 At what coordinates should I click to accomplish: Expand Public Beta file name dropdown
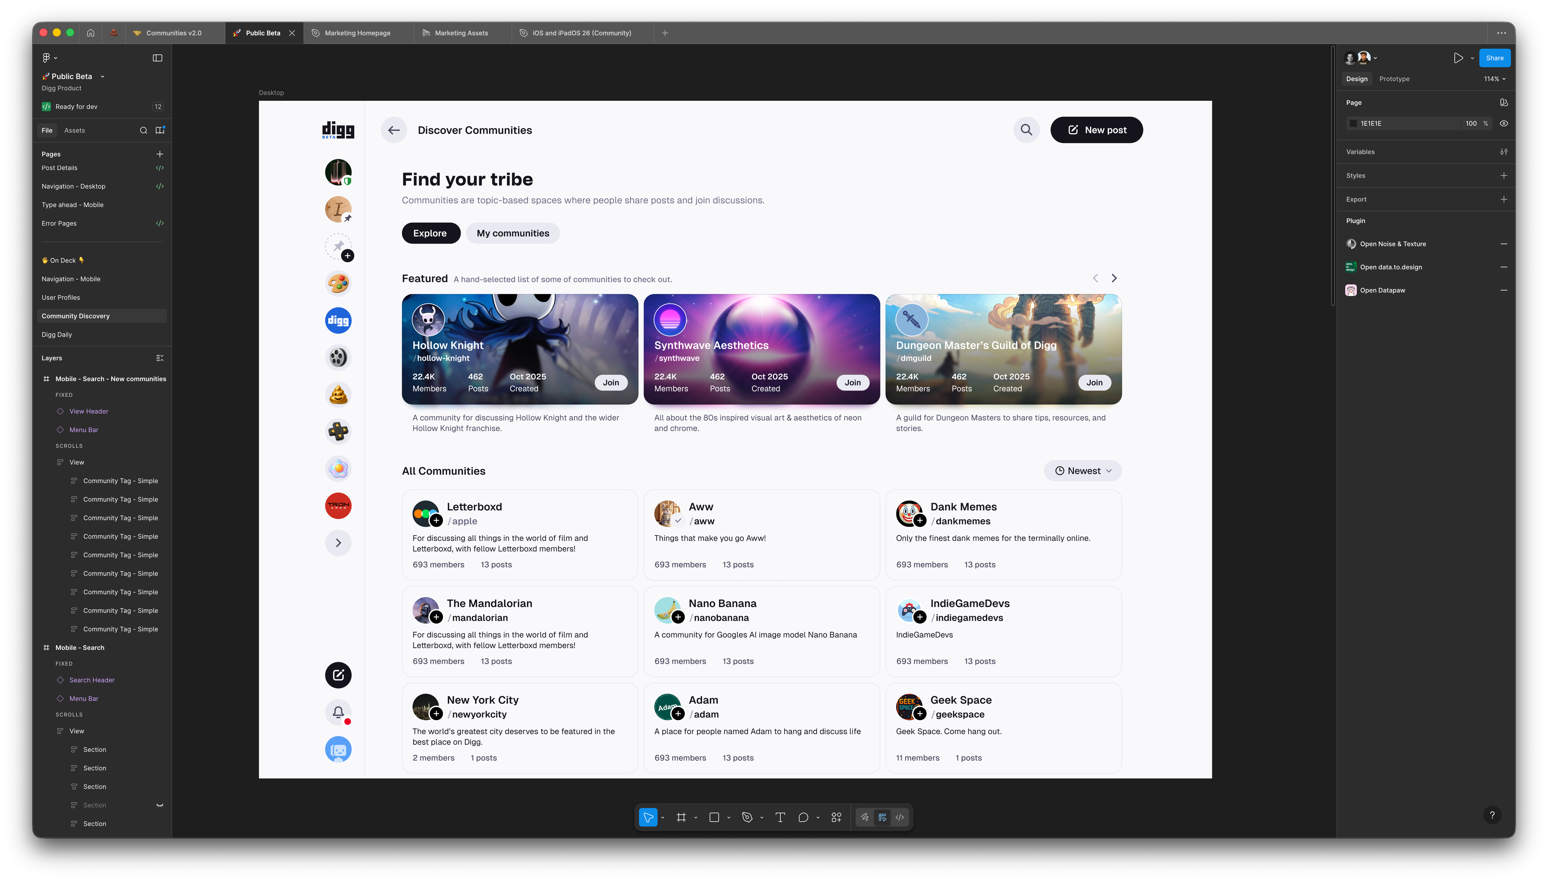click(102, 76)
